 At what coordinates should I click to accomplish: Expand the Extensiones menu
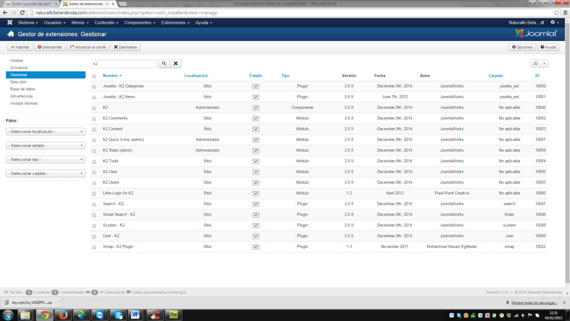point(175,23)
